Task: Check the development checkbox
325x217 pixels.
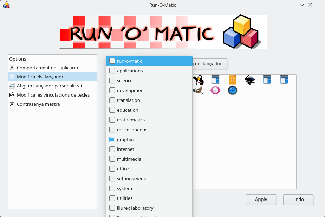Action: pyautogui.click(x=112, y=90)
